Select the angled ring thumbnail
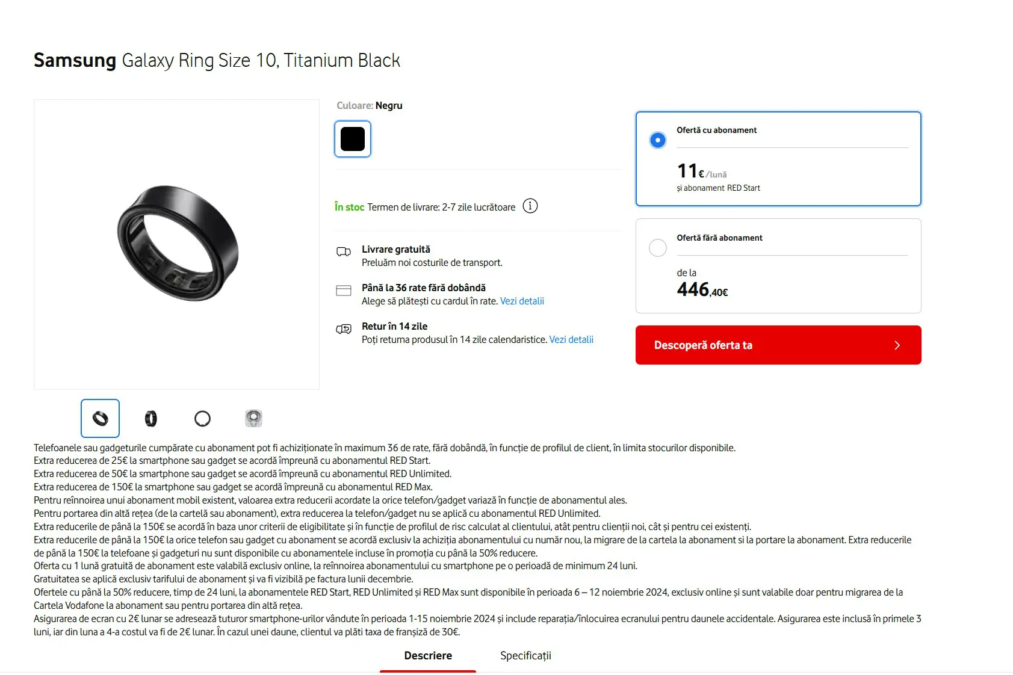 [100, 418]
